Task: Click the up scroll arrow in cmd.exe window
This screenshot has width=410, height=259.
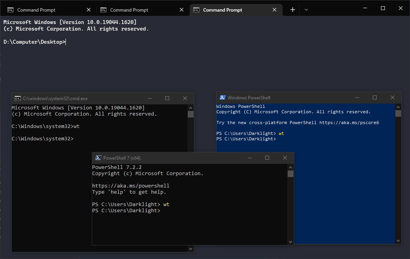Action: click(x=190, y=108)
